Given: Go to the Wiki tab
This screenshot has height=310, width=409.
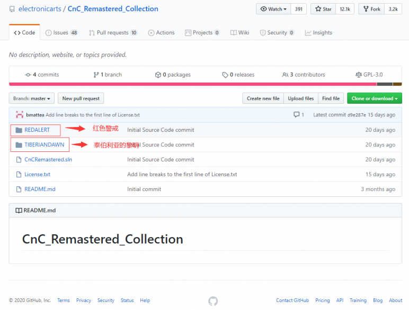Looking at the screenshot, I should click(x=239, y=33).
